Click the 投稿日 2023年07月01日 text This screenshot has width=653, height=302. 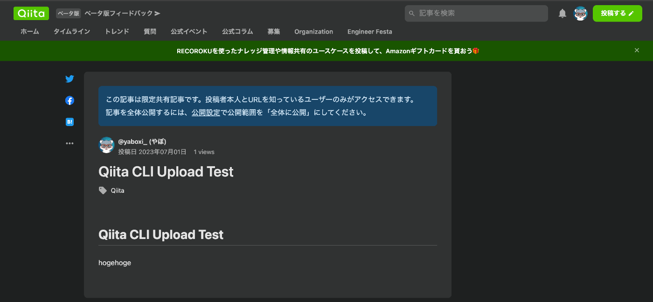coord(152,152)
